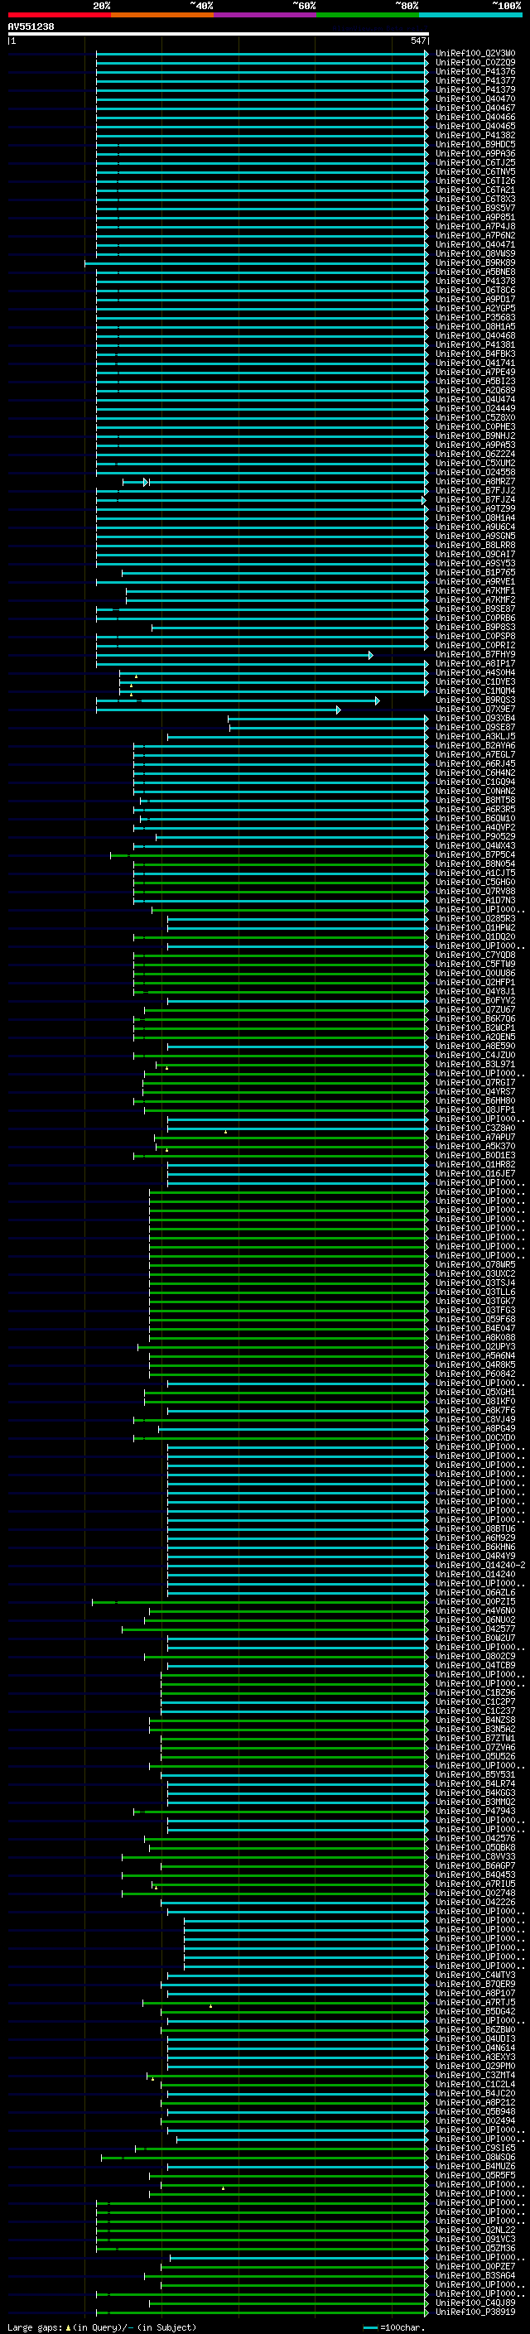Select hit label UniRef100_Q2NL22

475,2230
